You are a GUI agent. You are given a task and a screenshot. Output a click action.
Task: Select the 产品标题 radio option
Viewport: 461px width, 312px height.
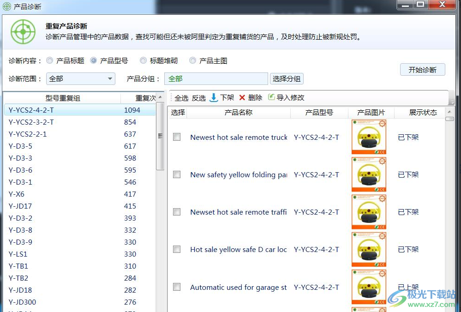click(50, 60)
